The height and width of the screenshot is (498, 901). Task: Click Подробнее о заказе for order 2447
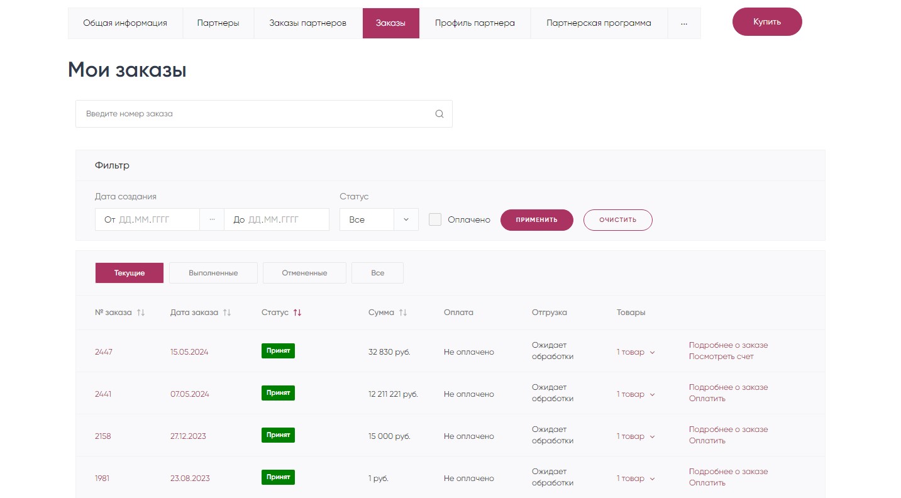(x=728, y=345)
